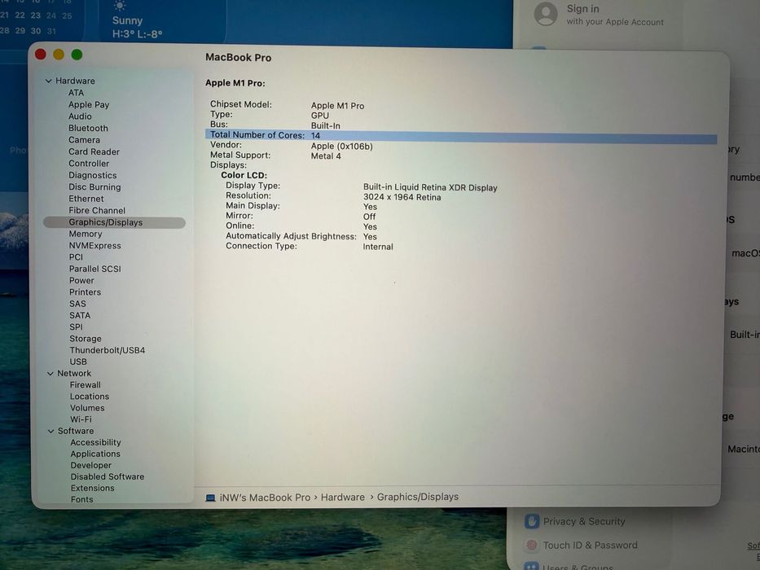
Task: Select Applications under Software
Action: click(95, 454)
